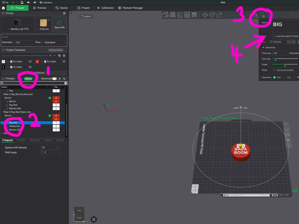The height and width of the screenshot is (224, 299).
Task: Switch to the Prepare tab
Action: [18, 8]
